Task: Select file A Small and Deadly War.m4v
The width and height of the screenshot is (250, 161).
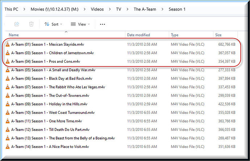Action: point(53,70)
